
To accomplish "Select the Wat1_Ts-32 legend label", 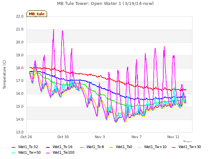I will (x=28, y=147).
